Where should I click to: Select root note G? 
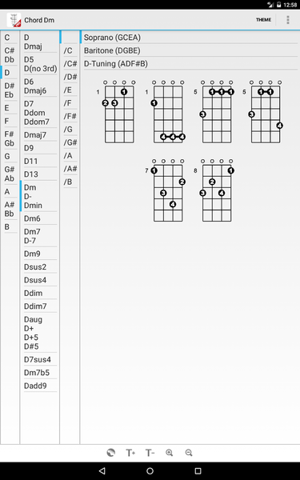point(10,157)
